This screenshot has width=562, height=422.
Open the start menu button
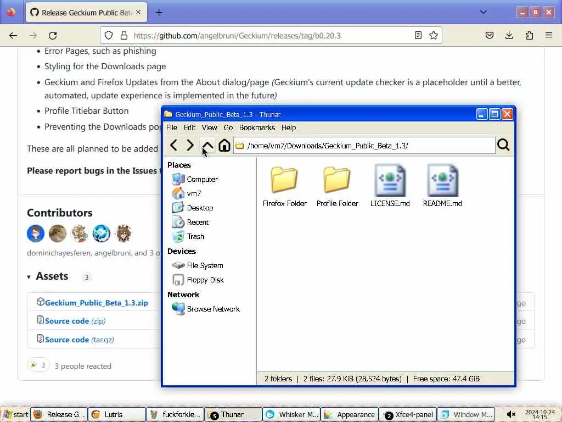15,414
